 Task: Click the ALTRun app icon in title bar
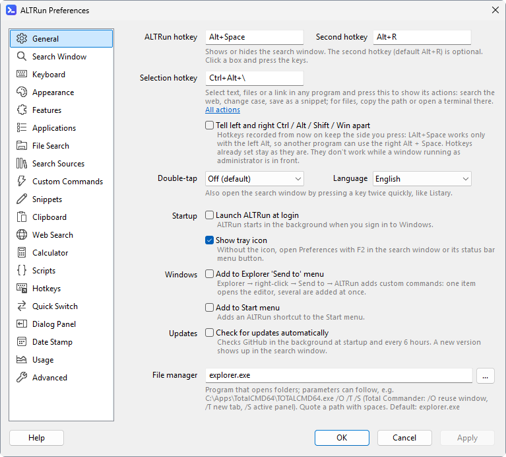point(11,10)
